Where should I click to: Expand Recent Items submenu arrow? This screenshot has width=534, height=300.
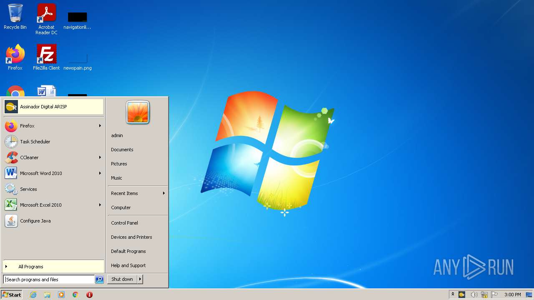(164, 193)
